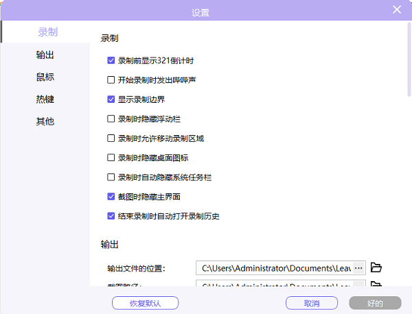Disable 截图时隐藏主界面
The image size is (412, 314).
point(111,197)
